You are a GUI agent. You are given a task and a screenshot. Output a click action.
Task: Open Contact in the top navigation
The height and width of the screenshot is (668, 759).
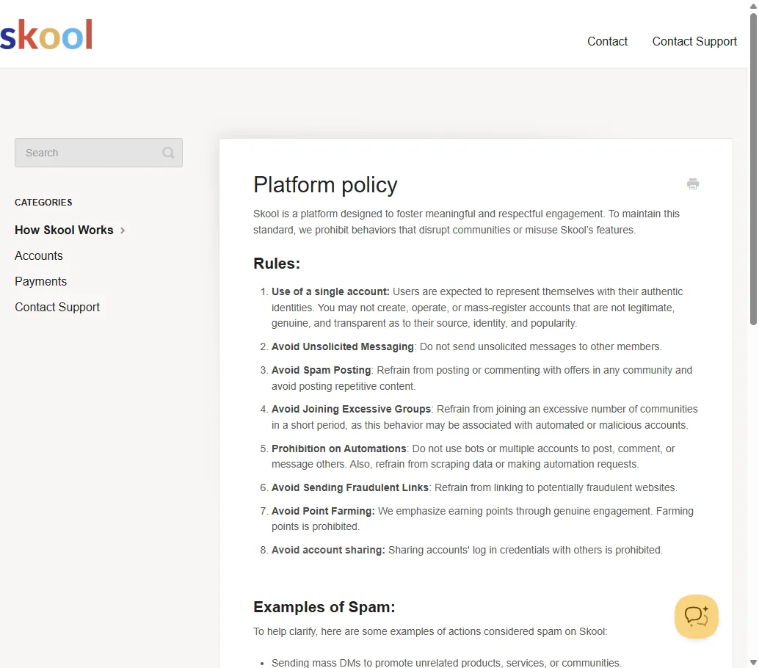(607, 41)
